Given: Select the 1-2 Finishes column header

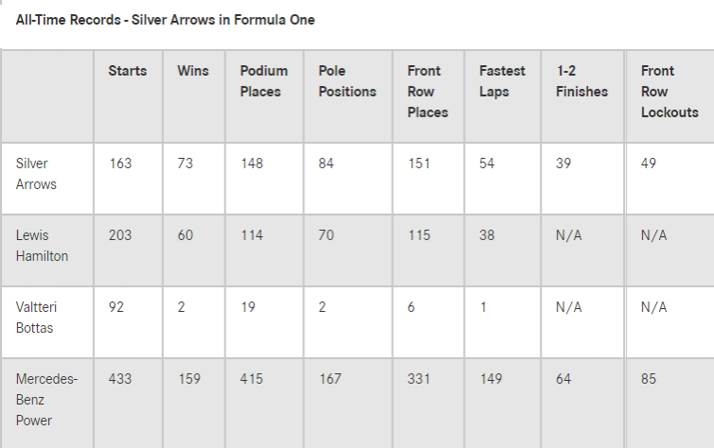Looking at the screenshot, I should [x=581, y=81].
